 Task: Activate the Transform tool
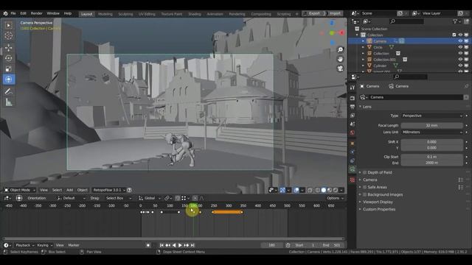8,79
